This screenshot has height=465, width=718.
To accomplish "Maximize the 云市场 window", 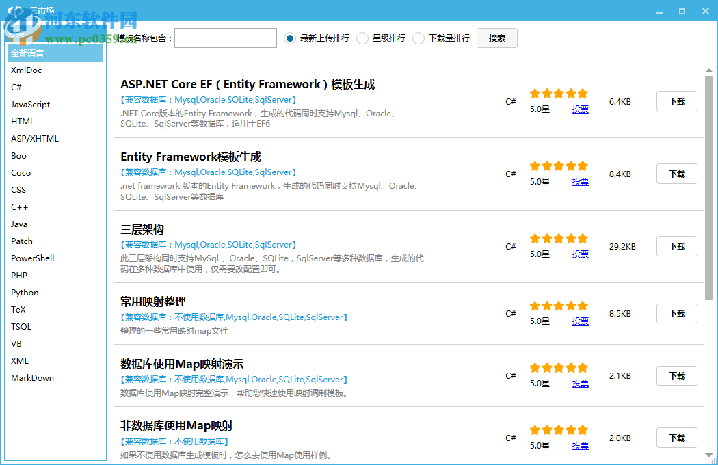I will (x=682, y=11).
